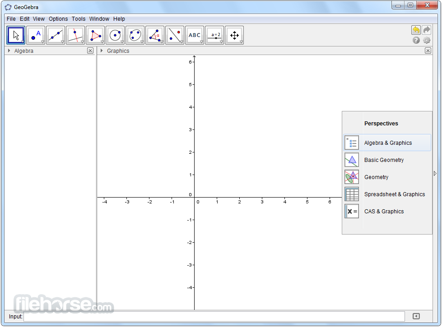Collapse the Perspectives sidebar with right arrow
This screenshot has width=442, height=327.
click(x=435, y=174)
